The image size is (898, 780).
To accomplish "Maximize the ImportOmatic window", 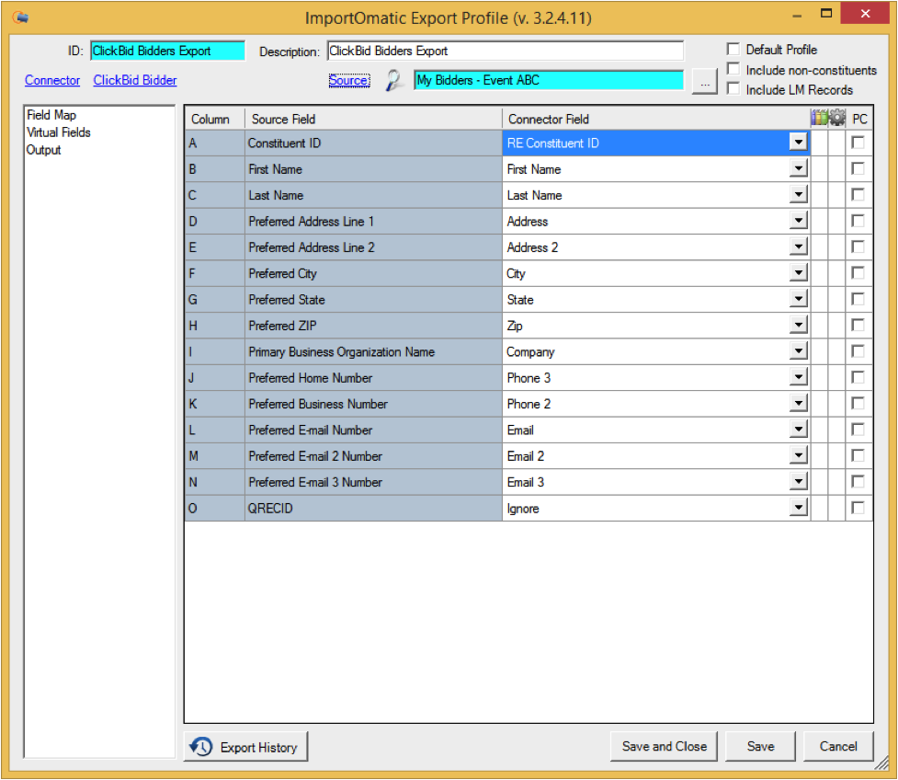I will 826,14.
